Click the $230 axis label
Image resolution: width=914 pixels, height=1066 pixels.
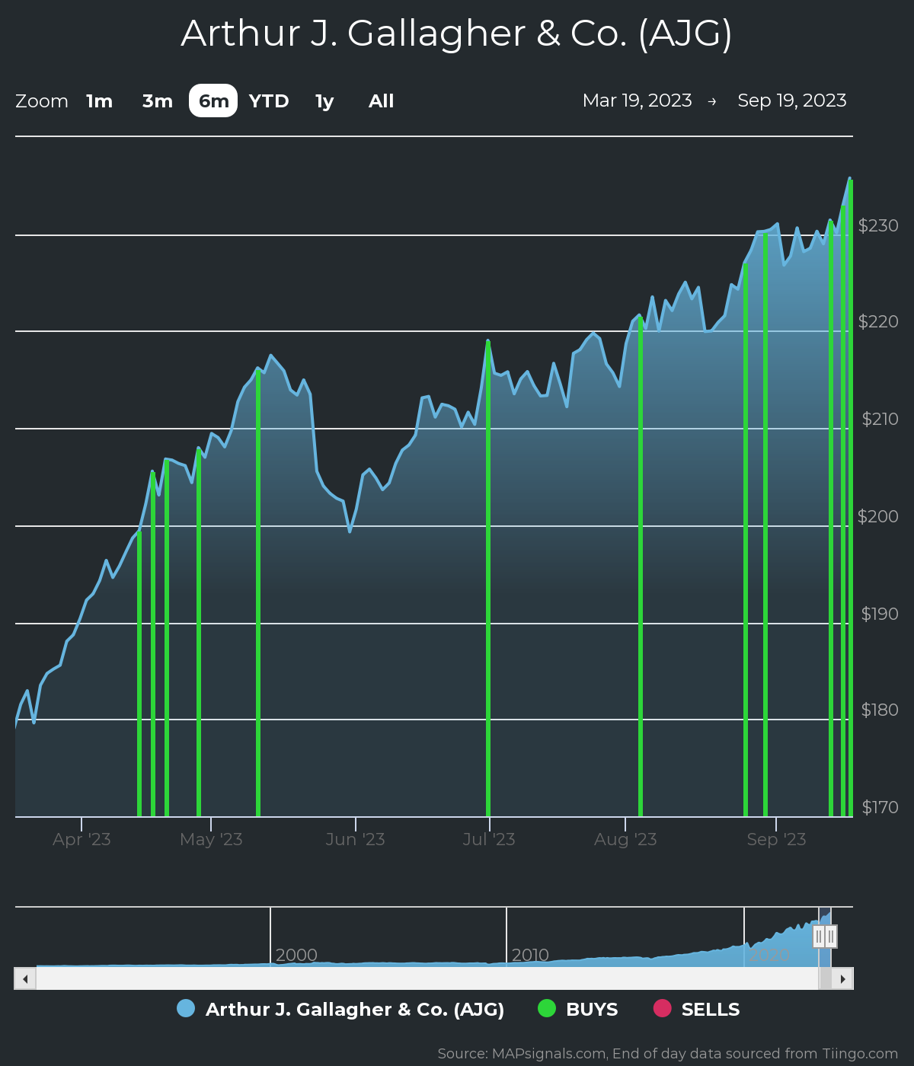point(878,225)
